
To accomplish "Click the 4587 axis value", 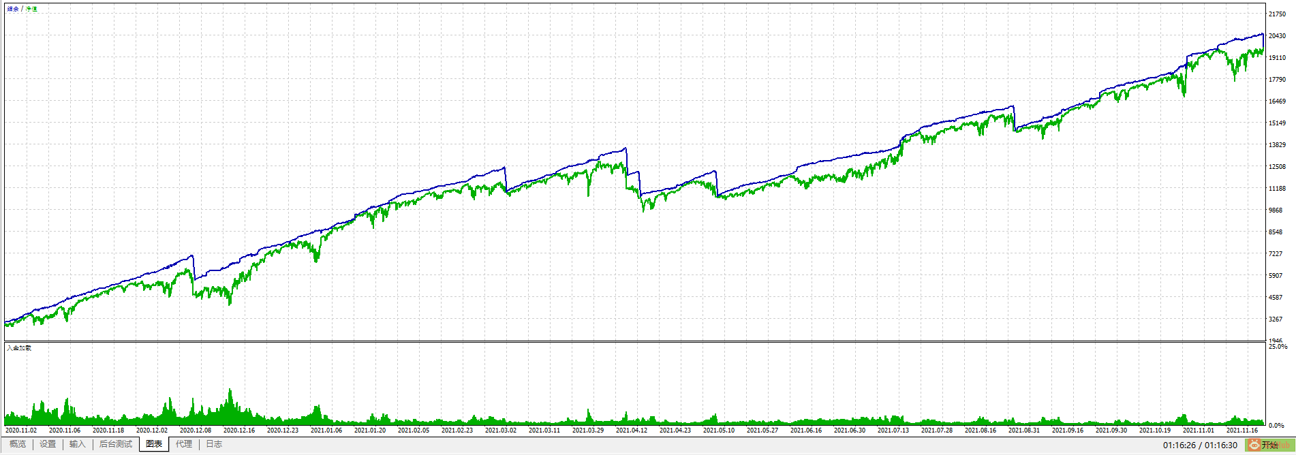I will coord(1276,297).
